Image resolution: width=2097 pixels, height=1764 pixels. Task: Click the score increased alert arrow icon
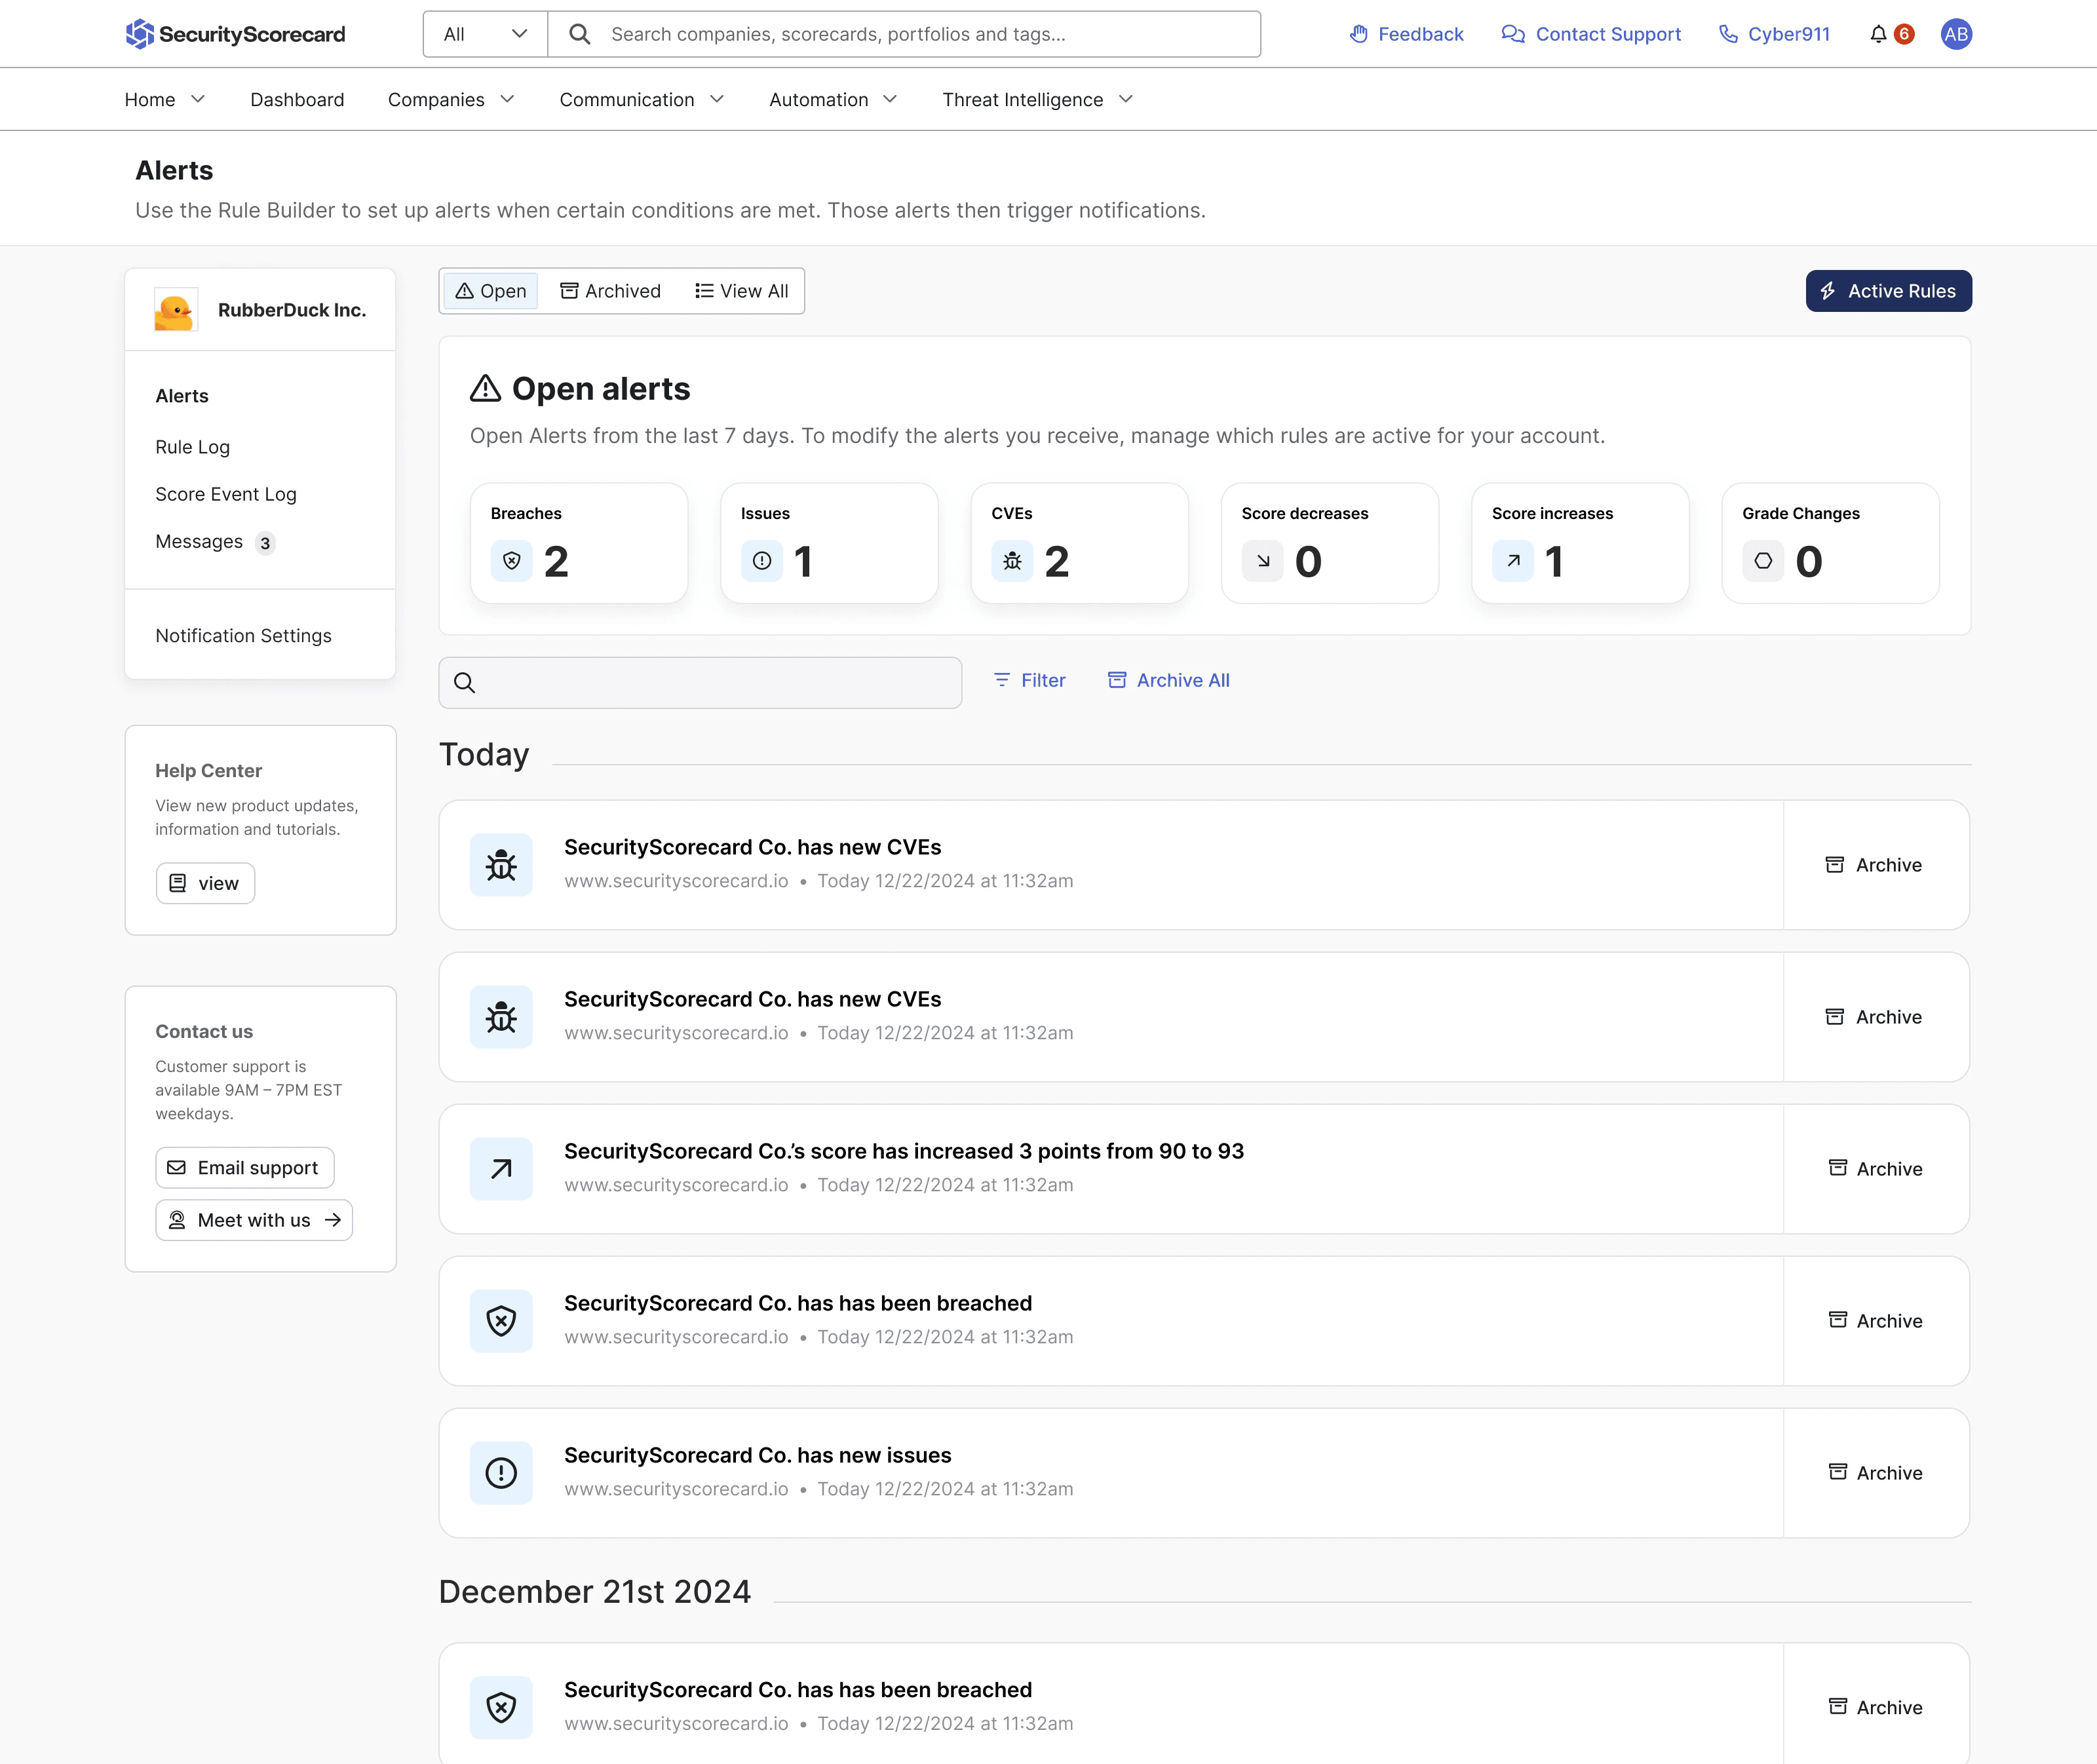click(x=501, y=1168)
